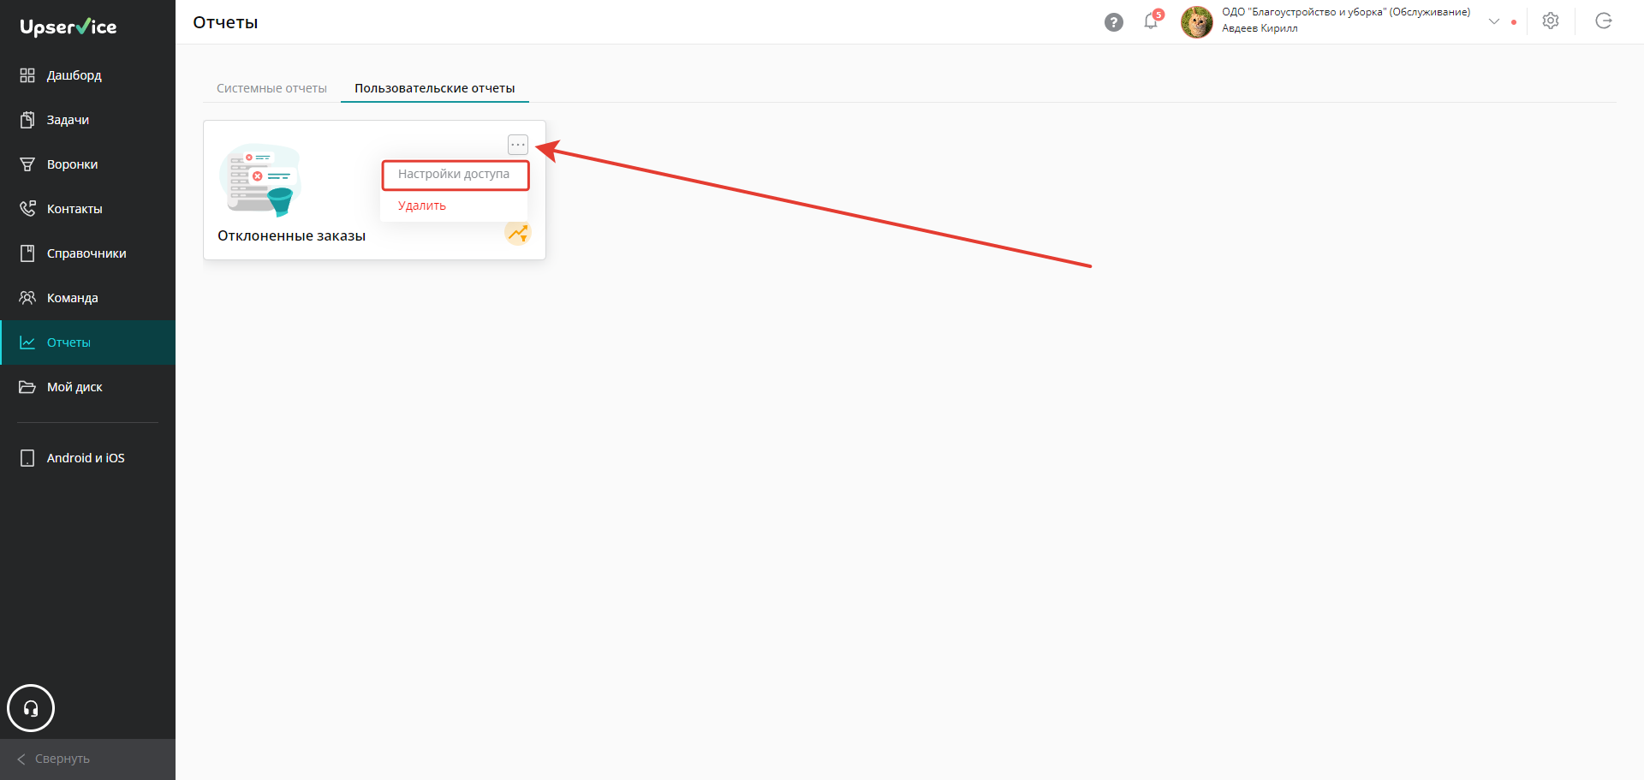
Task: Click the user name Авдеев Кирилл
Action: (x=1260, y=28)
